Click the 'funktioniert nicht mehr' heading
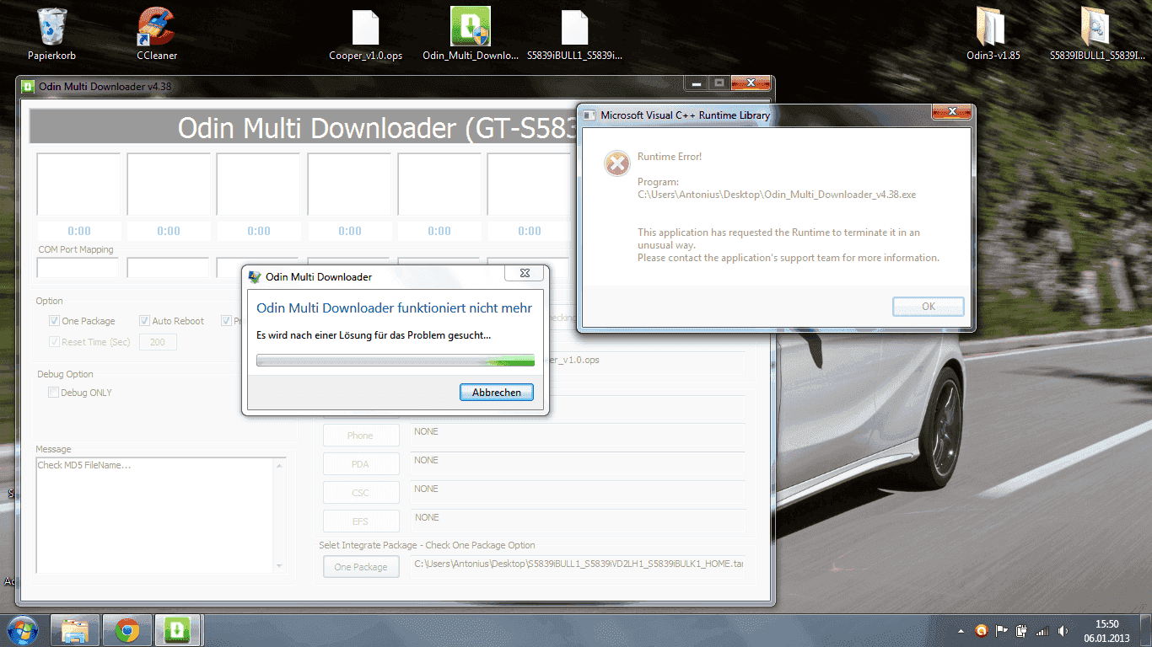Image resolution: width=1152 pixels, height=647 pixels. [394, 308]
